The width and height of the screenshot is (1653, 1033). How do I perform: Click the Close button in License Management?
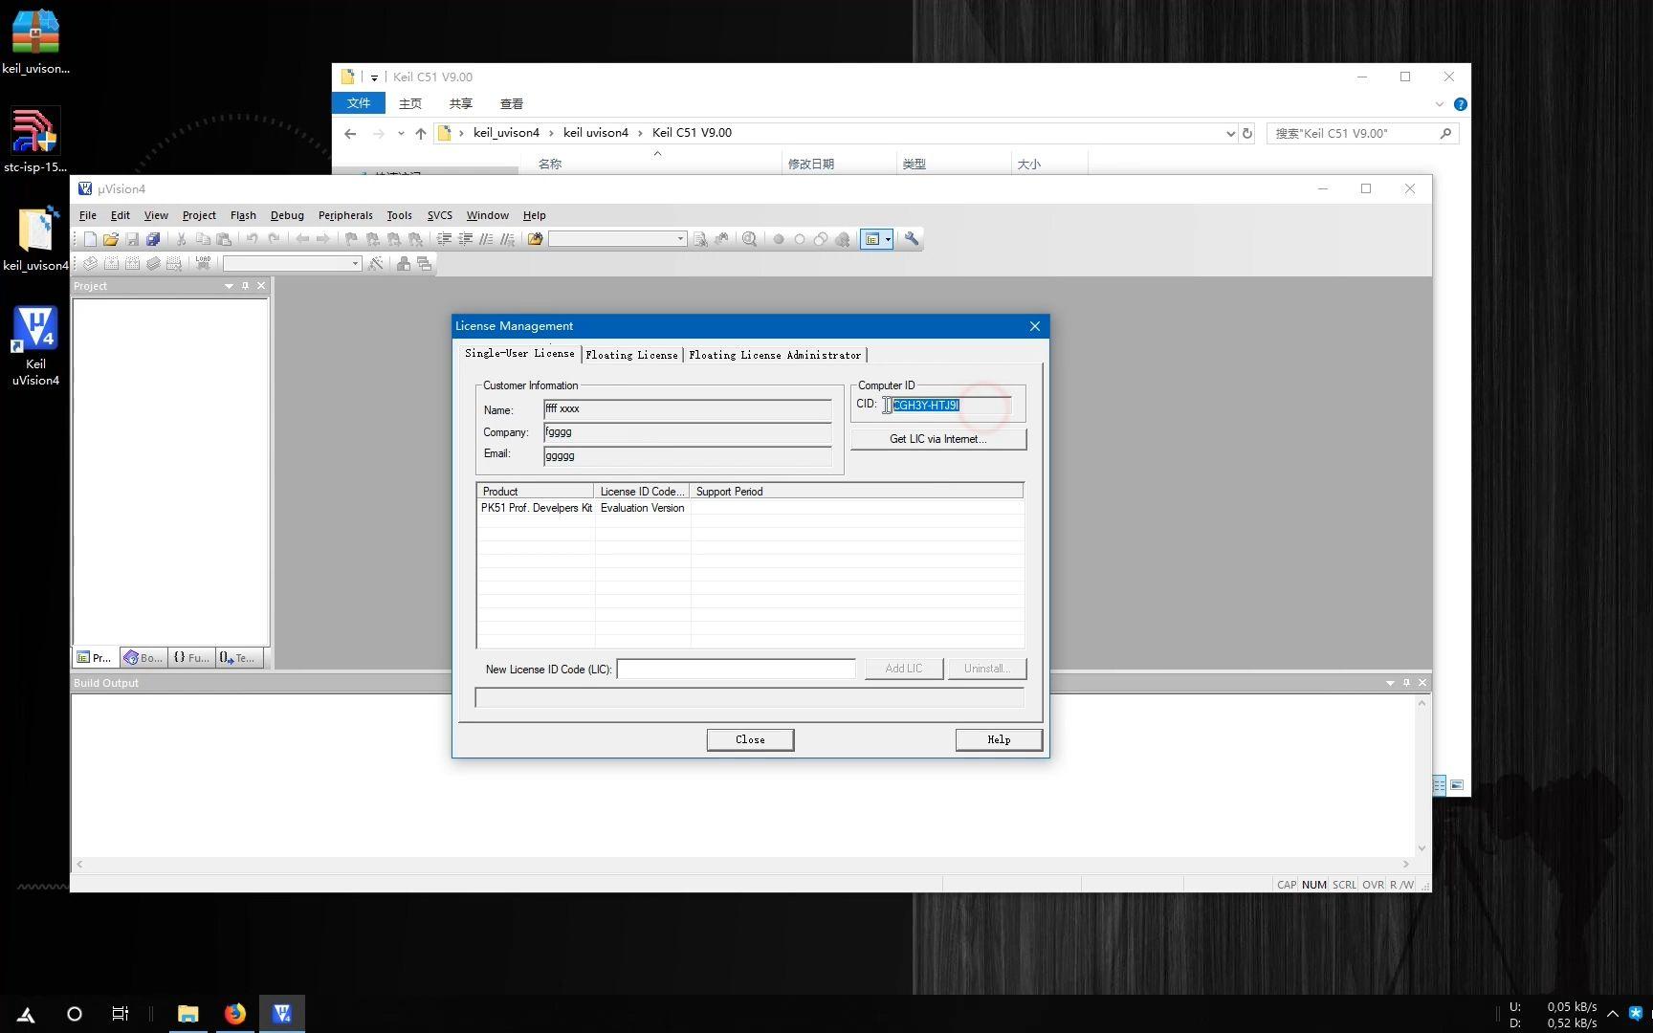pos(750,739)
